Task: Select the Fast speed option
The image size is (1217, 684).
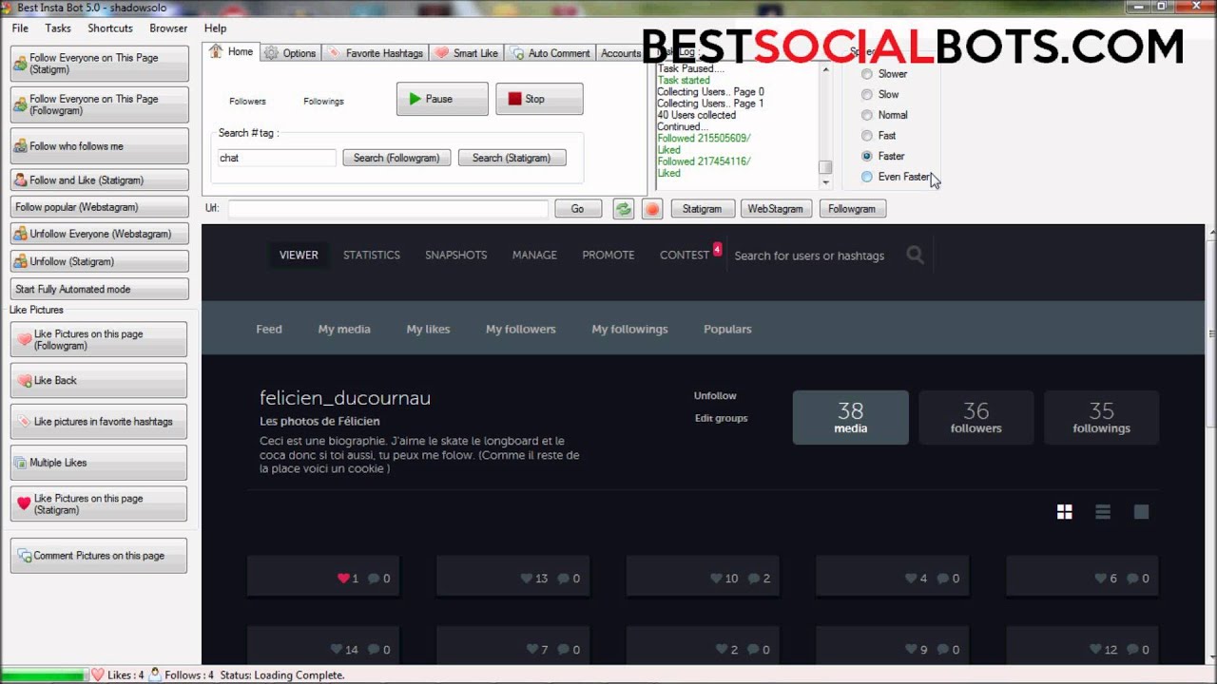Action: (879, 136)
